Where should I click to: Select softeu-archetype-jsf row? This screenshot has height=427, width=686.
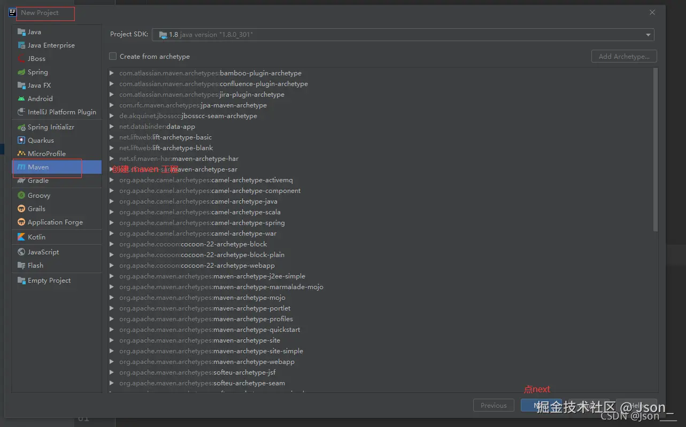pyautogui.click(x=381, y=372)
